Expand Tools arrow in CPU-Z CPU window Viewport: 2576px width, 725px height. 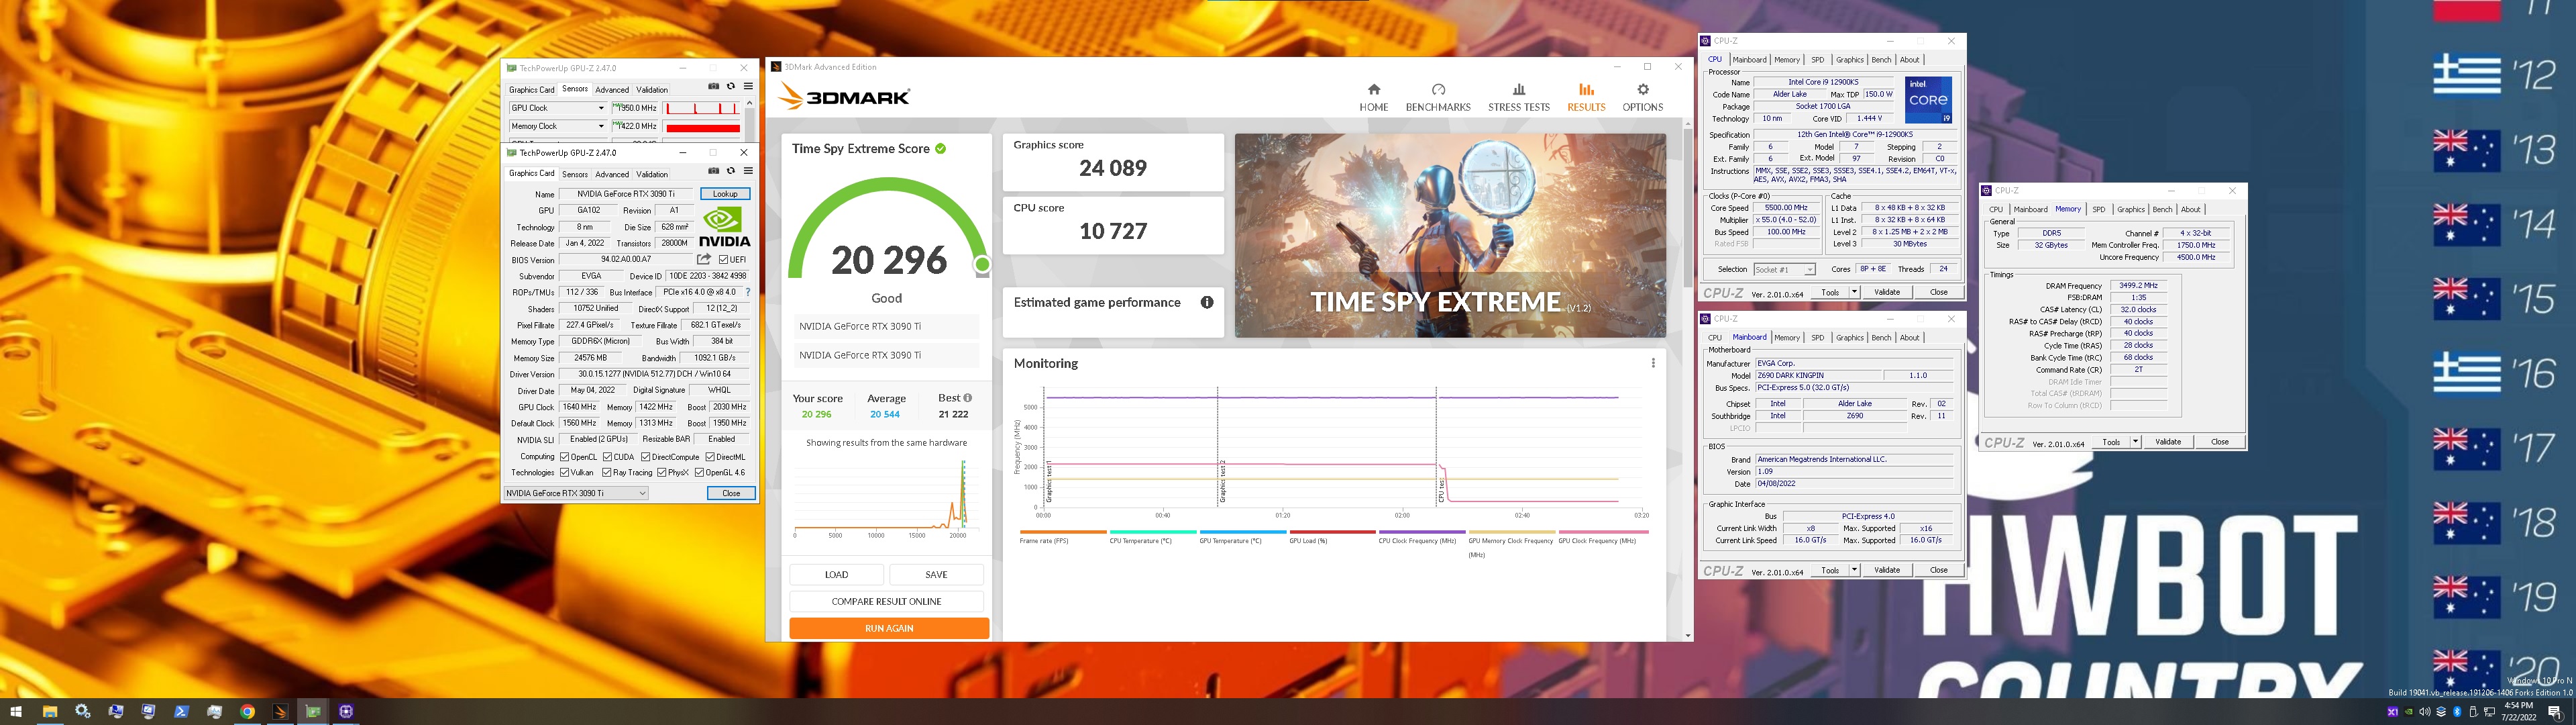point(1854,293)
